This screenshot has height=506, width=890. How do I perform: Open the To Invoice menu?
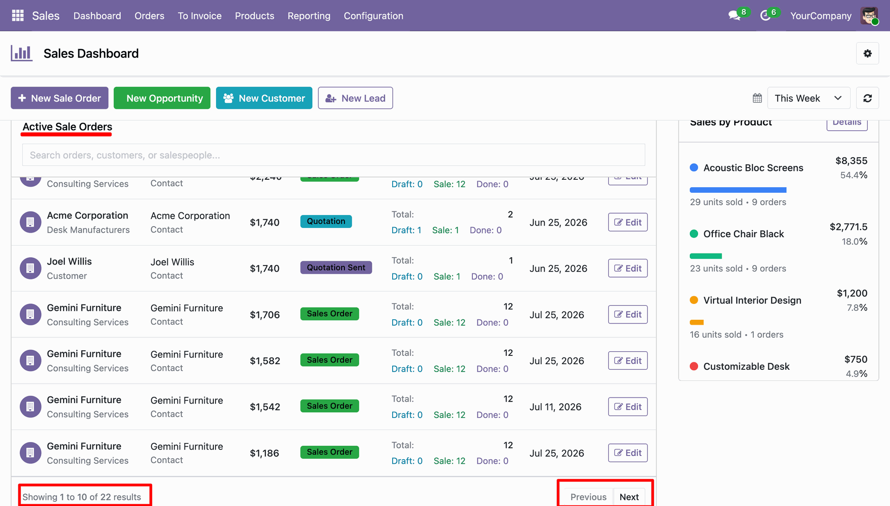coord(199,16)
